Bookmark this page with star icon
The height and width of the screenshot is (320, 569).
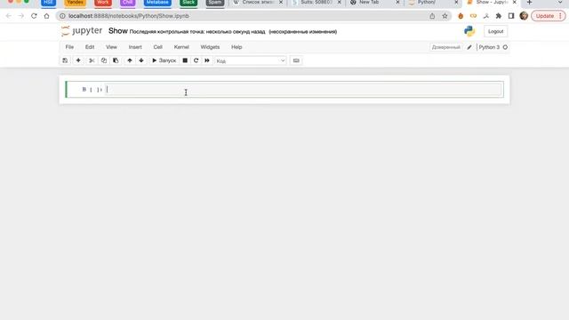pos(445,16)
